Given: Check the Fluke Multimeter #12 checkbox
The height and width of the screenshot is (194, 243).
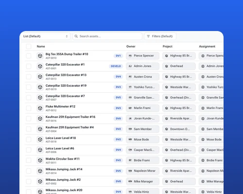Looking at the screenshot, I should point(29,108).
